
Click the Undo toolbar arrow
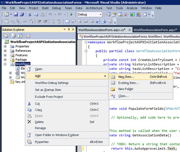50,14
